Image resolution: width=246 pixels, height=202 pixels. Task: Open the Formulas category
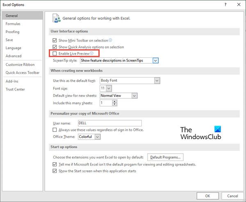tap(23, 24)
